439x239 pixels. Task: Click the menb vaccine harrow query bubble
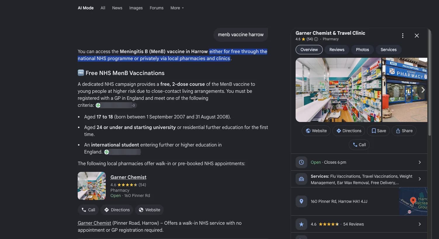click(x=241, y=34)
